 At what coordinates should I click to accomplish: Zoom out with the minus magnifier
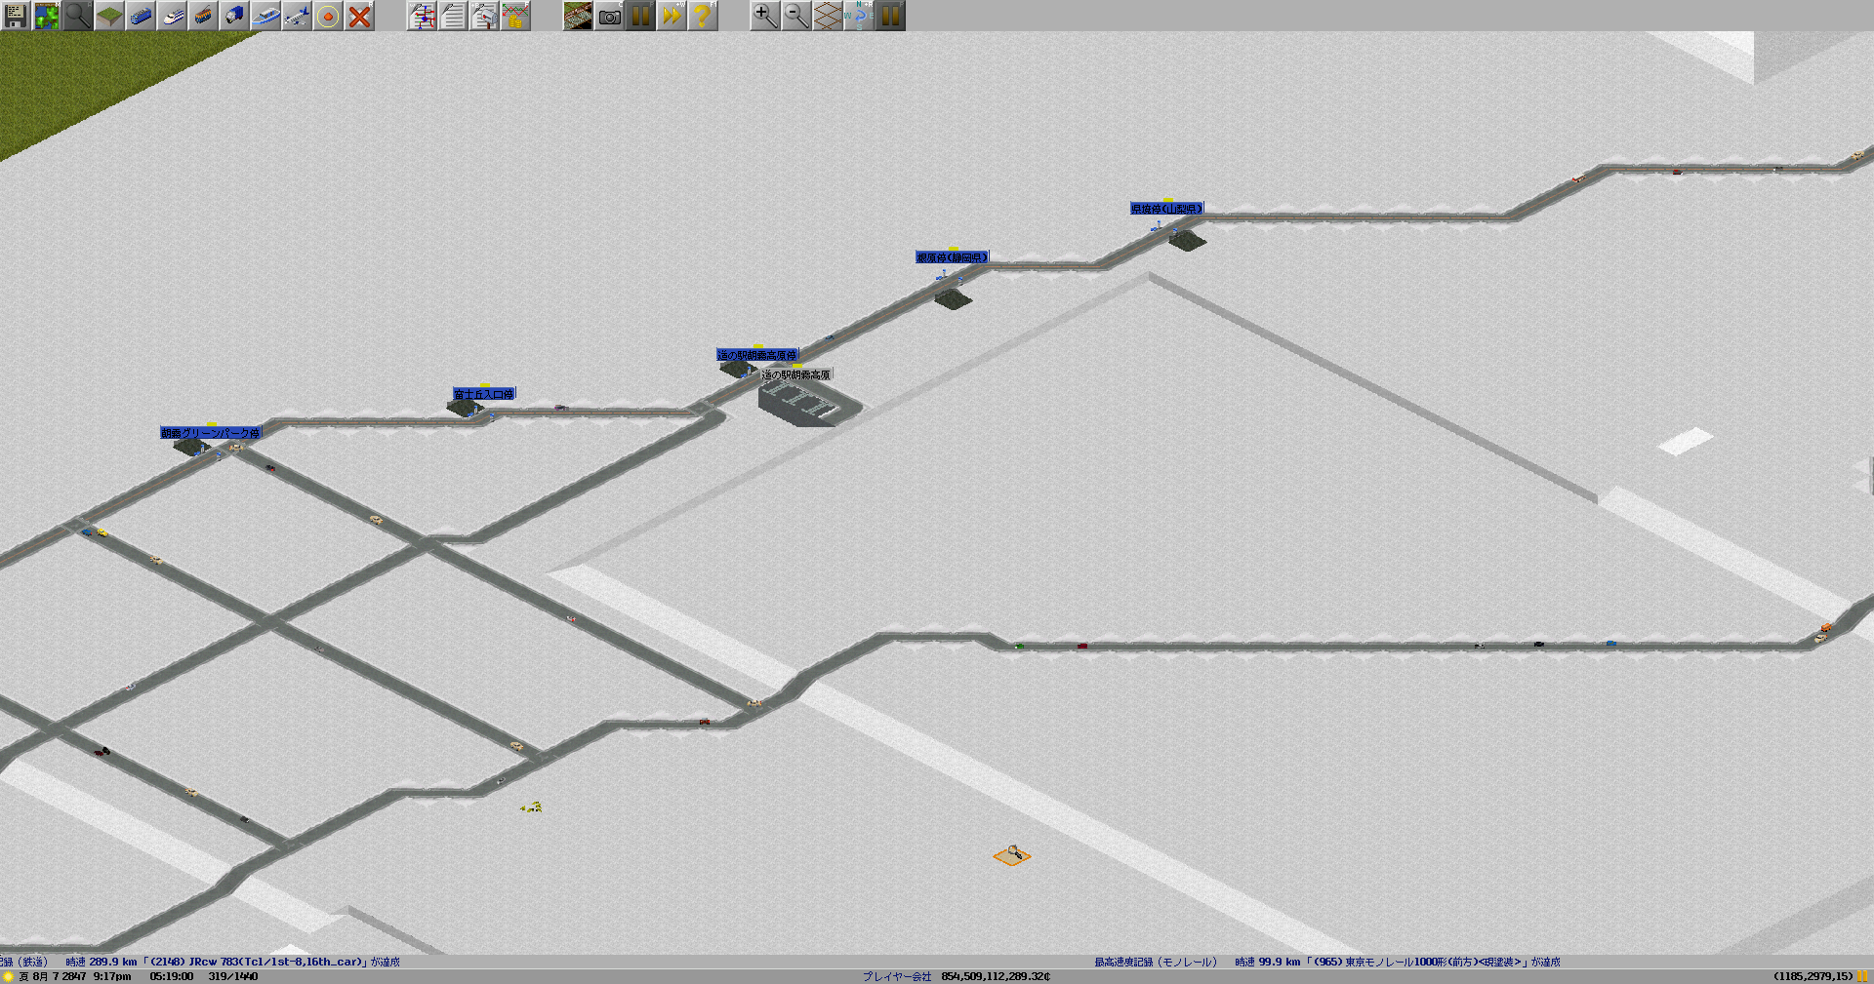coord(796,16)
